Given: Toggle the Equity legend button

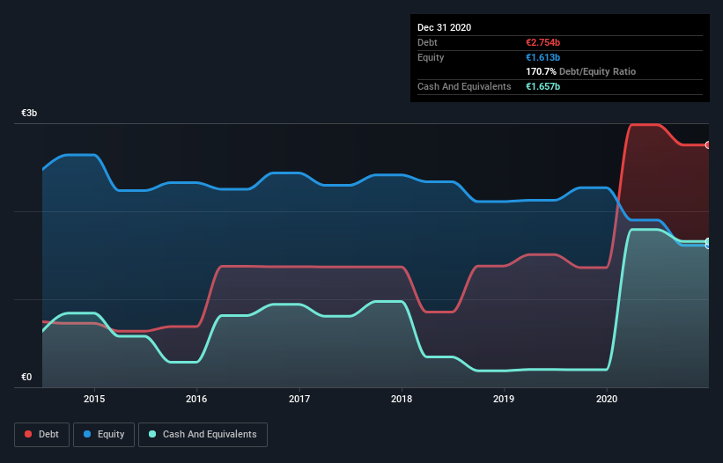Looking at the screenshot, I should coord(104,435).
